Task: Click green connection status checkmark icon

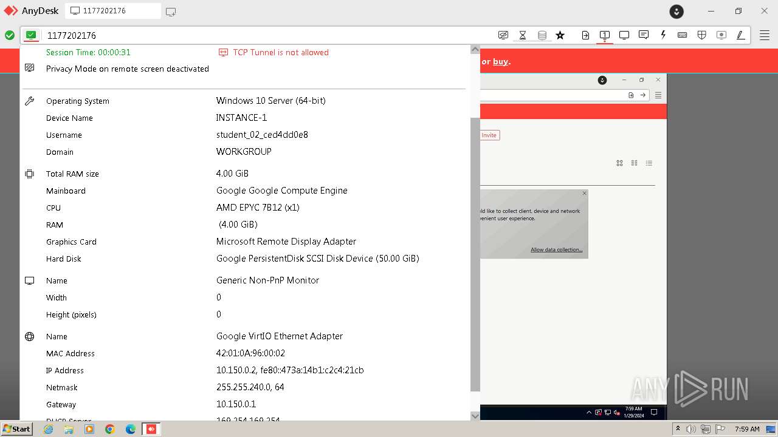Action: 10,35
